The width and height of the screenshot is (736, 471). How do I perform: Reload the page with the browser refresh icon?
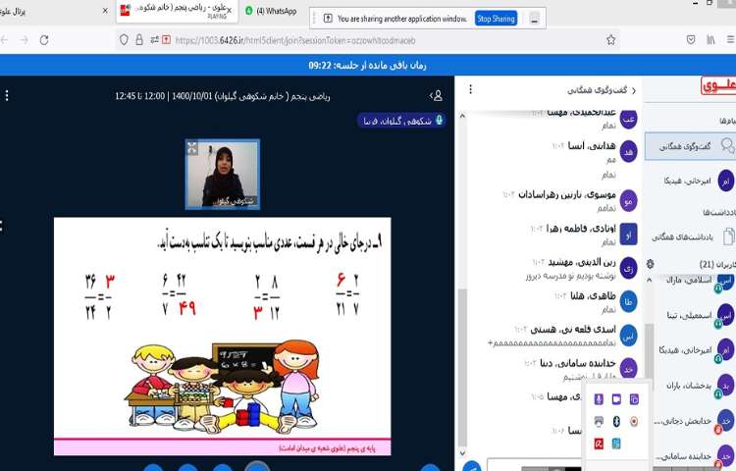tap(44, 40)
